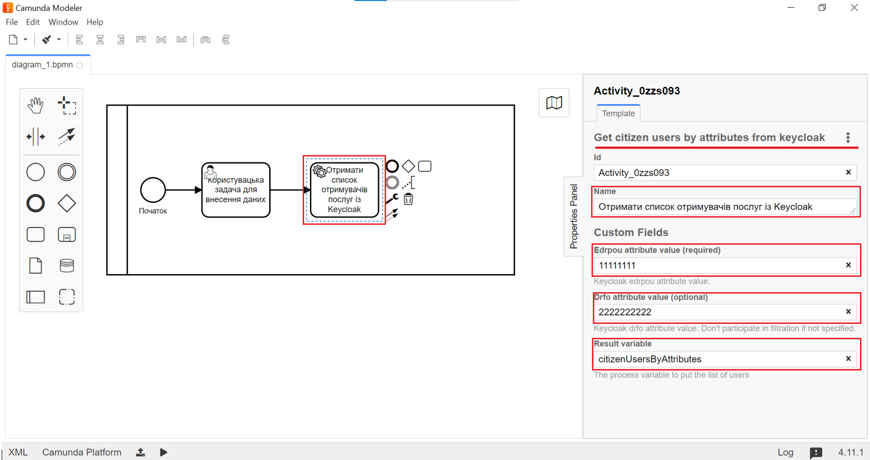Create a data object reference
870x460 pixels.
tap(35, 265)
